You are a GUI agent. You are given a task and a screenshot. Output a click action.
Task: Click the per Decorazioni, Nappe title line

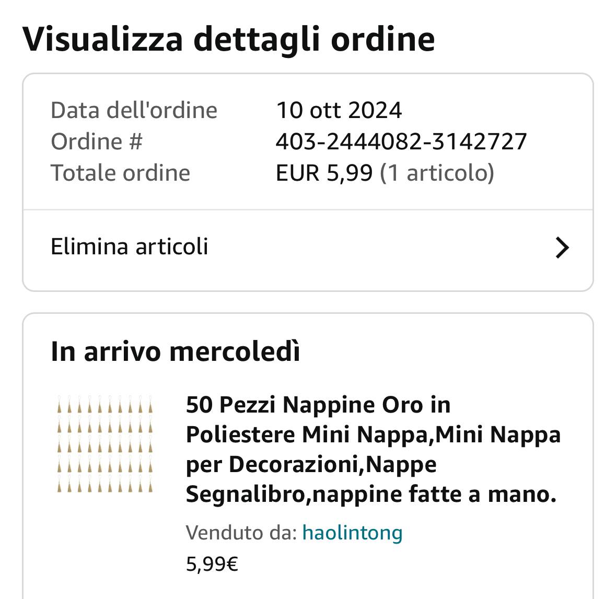point(311,464)
